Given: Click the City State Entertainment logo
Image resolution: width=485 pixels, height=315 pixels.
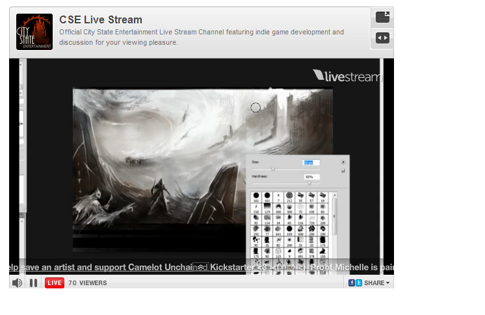Looking at the screenshot, I should [x=34, y=32].
